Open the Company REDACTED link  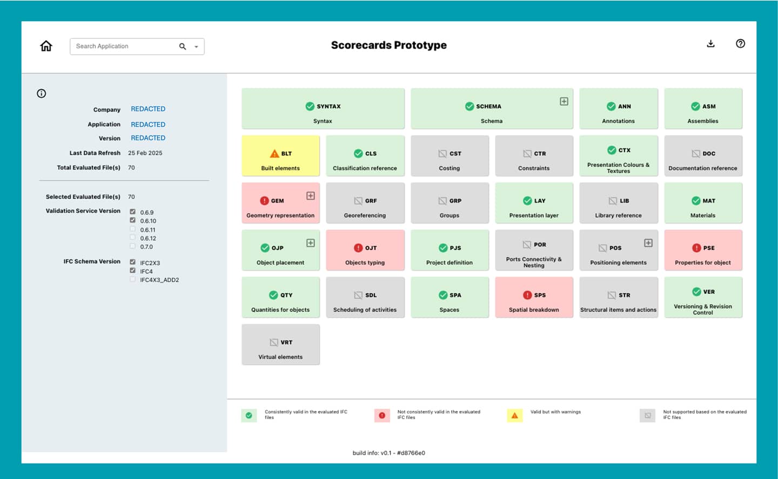148,109
